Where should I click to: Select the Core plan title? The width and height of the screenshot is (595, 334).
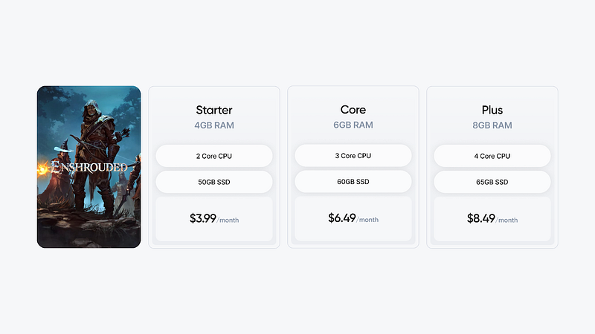[353, 110]
